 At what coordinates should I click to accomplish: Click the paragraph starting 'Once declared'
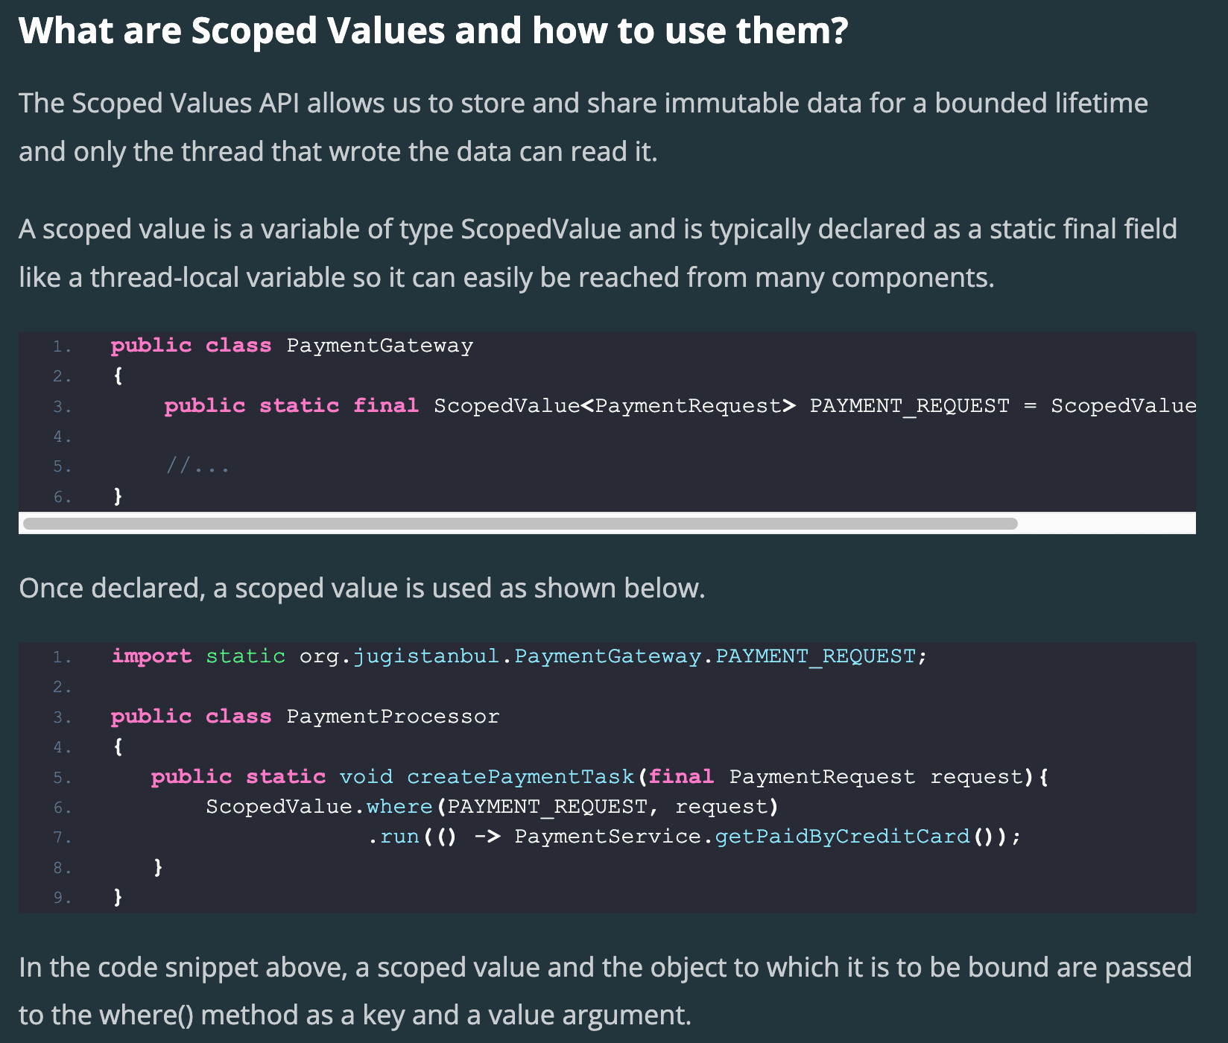point(361,589)
